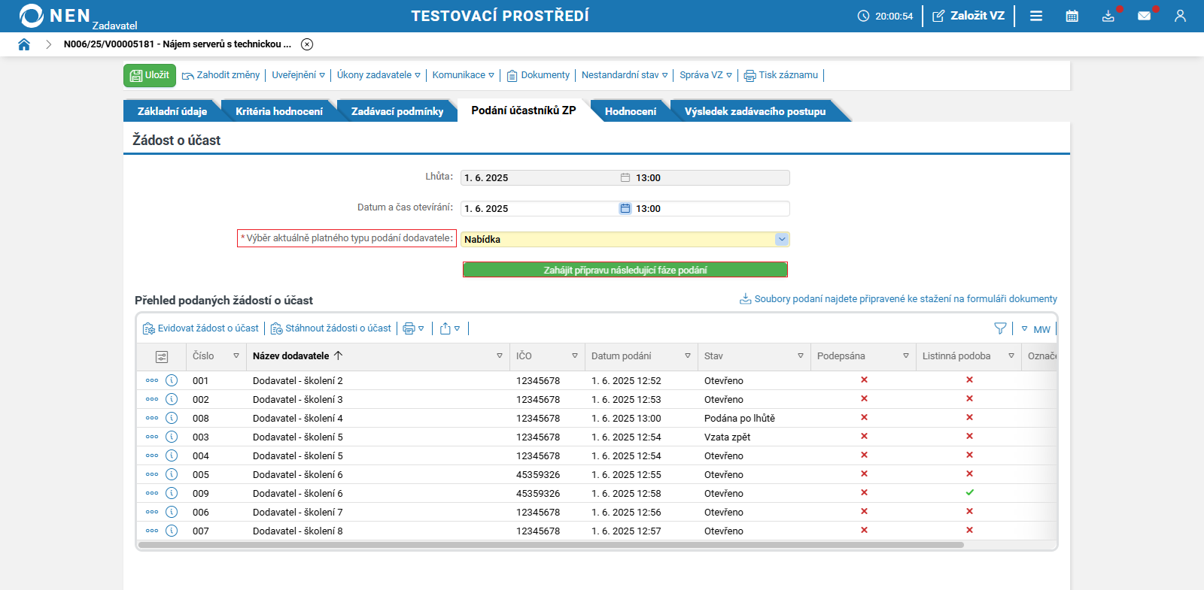Open the hamburger menu icon

(1036, 16)
